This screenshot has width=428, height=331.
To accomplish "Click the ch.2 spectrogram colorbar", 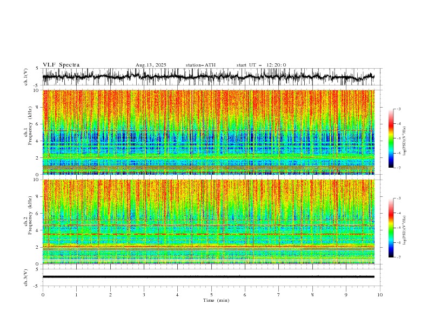I will click(x=391, y=228).
